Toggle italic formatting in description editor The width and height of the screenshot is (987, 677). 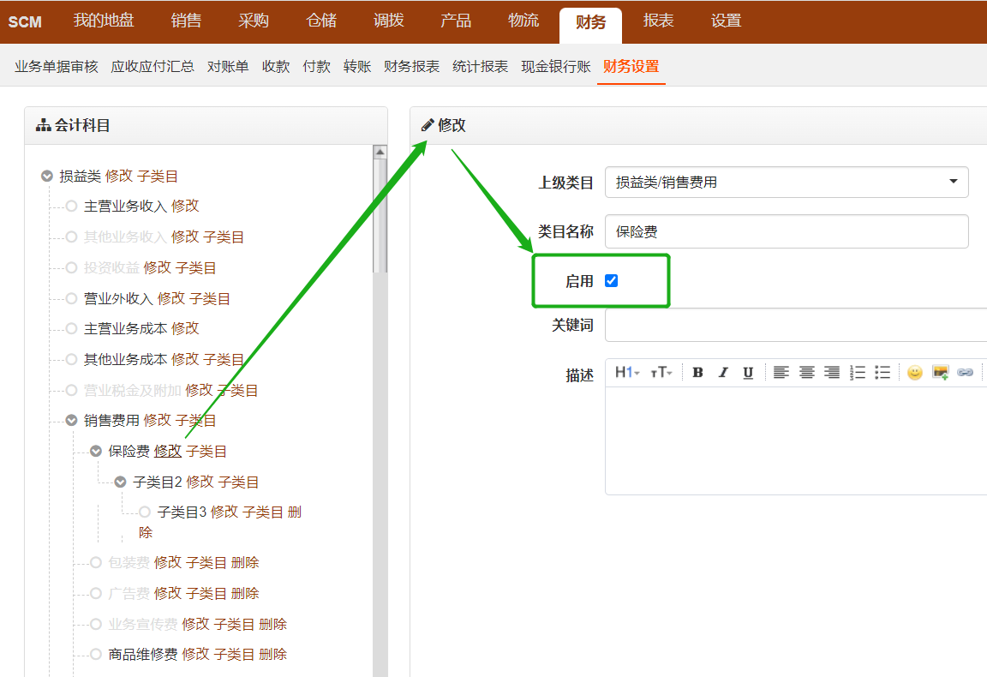coord(722,372)
